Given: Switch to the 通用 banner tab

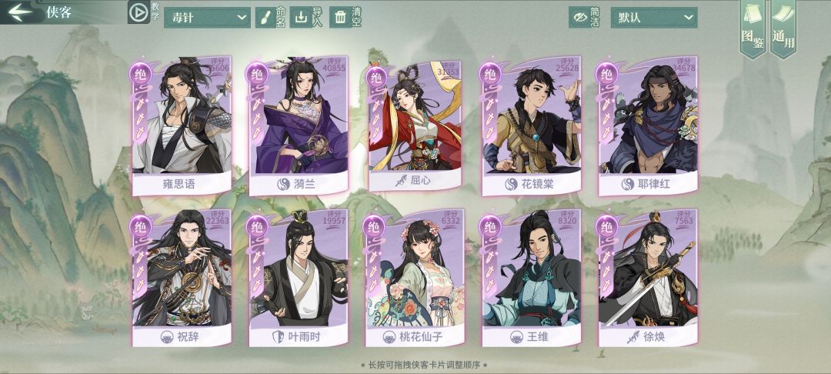Looking at the screenshot, I should pos(783,28).
